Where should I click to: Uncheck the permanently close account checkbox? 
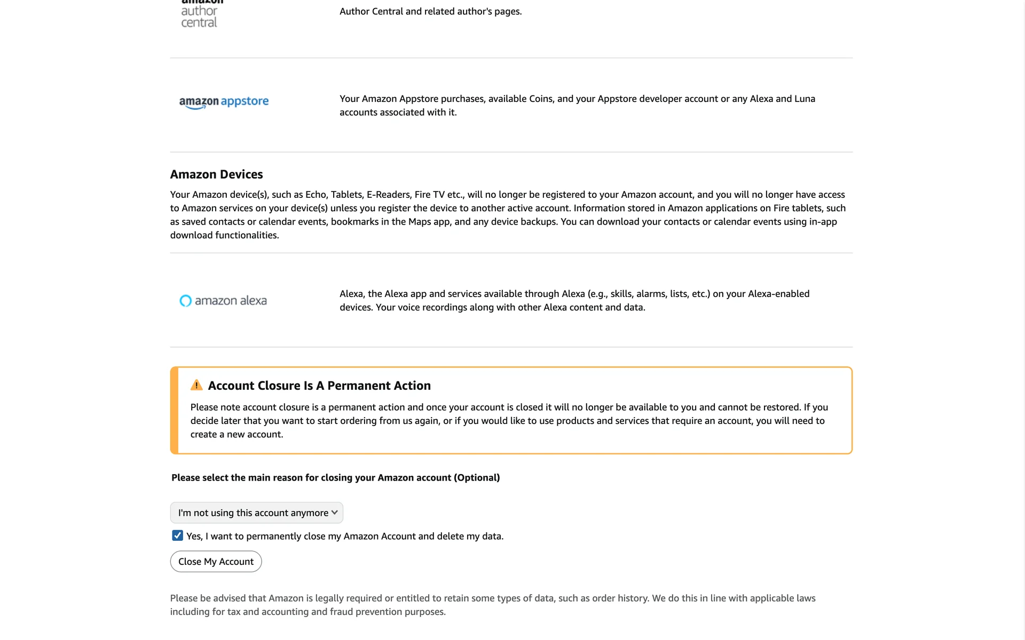point(177,535)
